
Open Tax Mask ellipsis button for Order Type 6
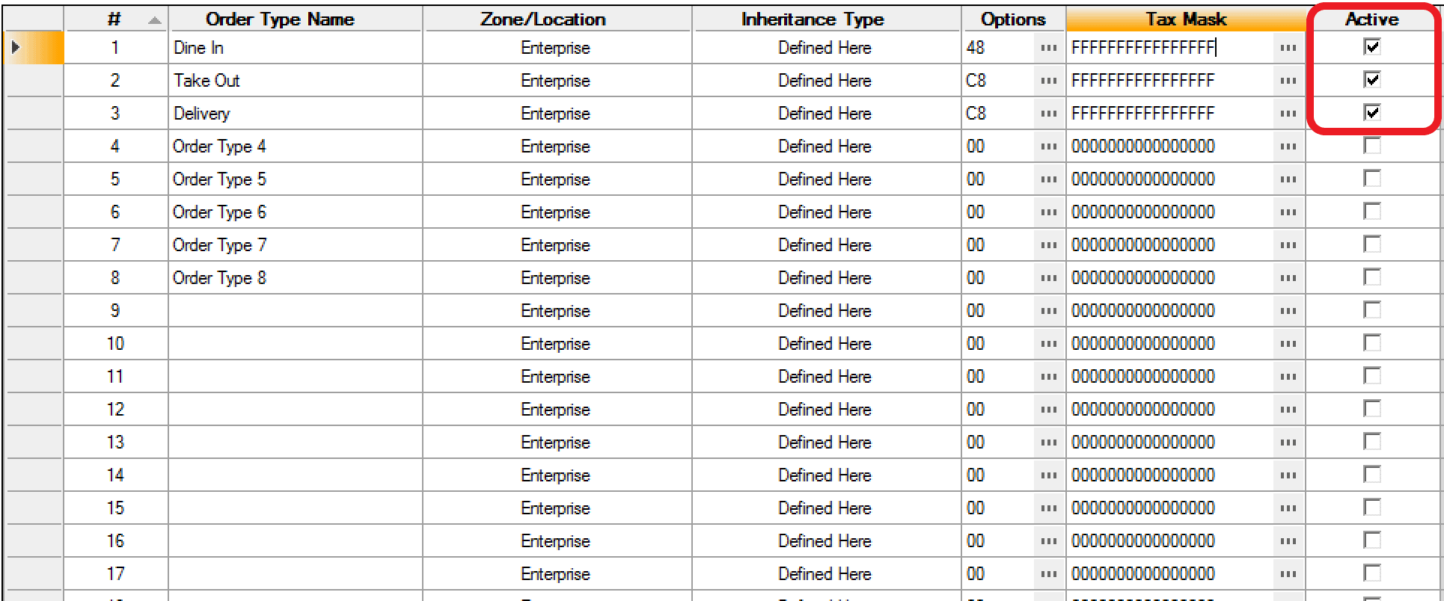(1288, 212)
